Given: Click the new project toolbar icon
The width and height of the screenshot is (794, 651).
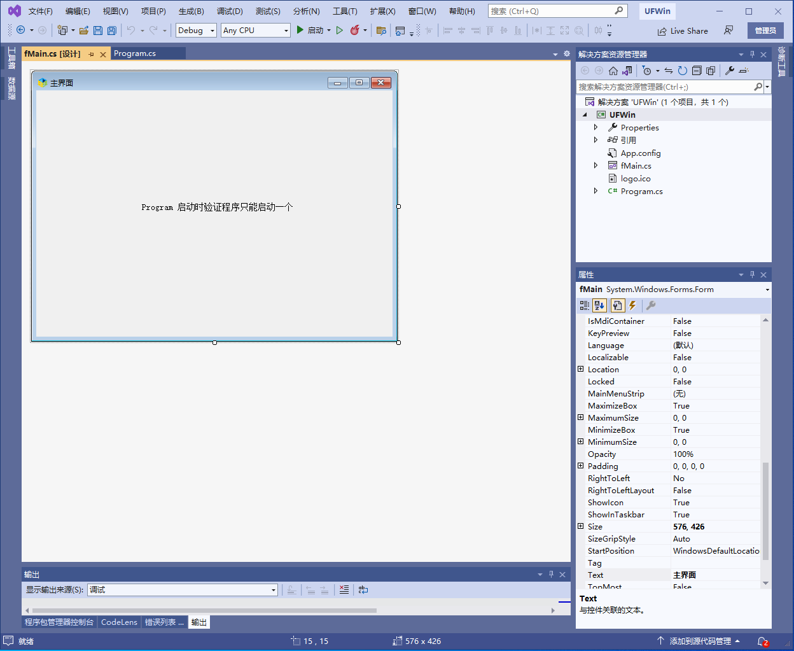Looking at the screenshot, I should (x=62, y=30).
